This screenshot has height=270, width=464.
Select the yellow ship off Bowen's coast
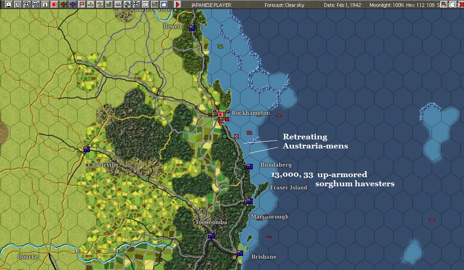pyautogui.click(x=220, y=46)
